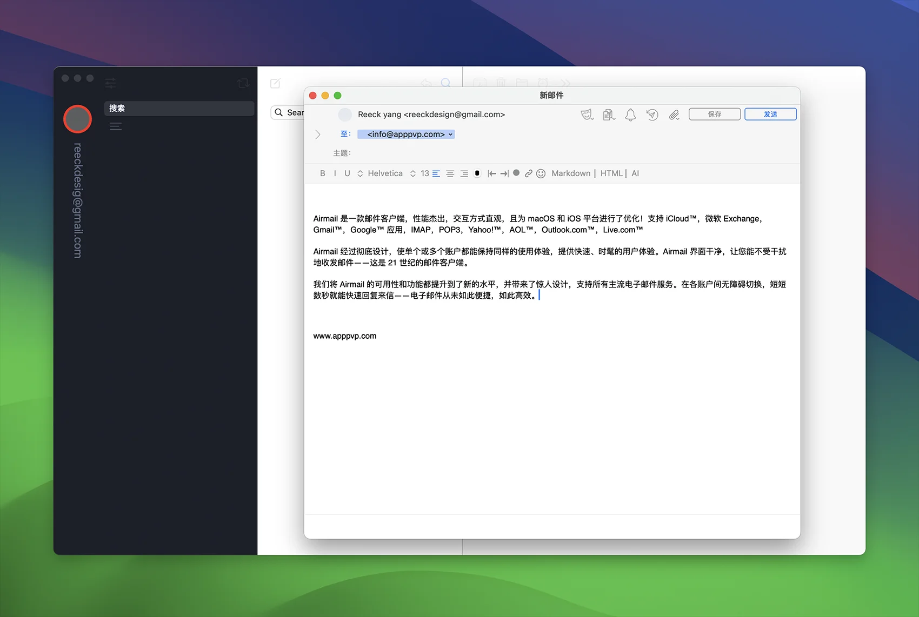The height and width of the screenshot is (617, 919).
Task: Click the blue 至: label
Action: pyautogui.click(x=345, y=134)
